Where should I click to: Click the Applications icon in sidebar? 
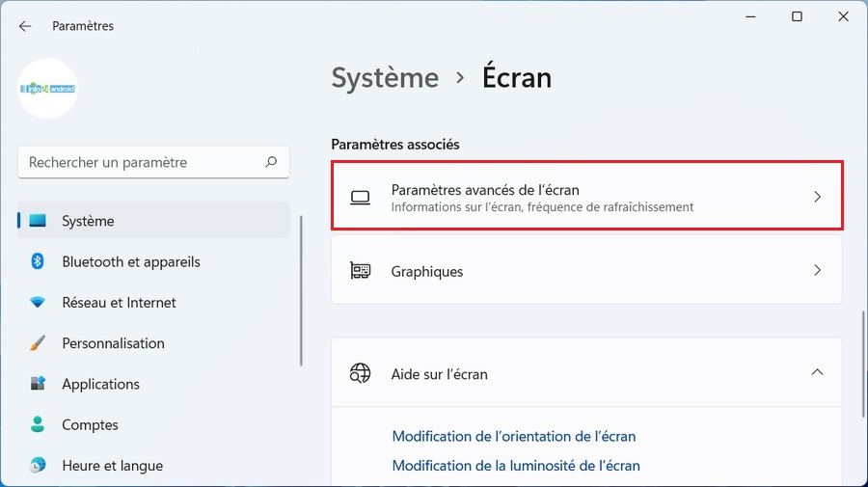coord(39,384)
